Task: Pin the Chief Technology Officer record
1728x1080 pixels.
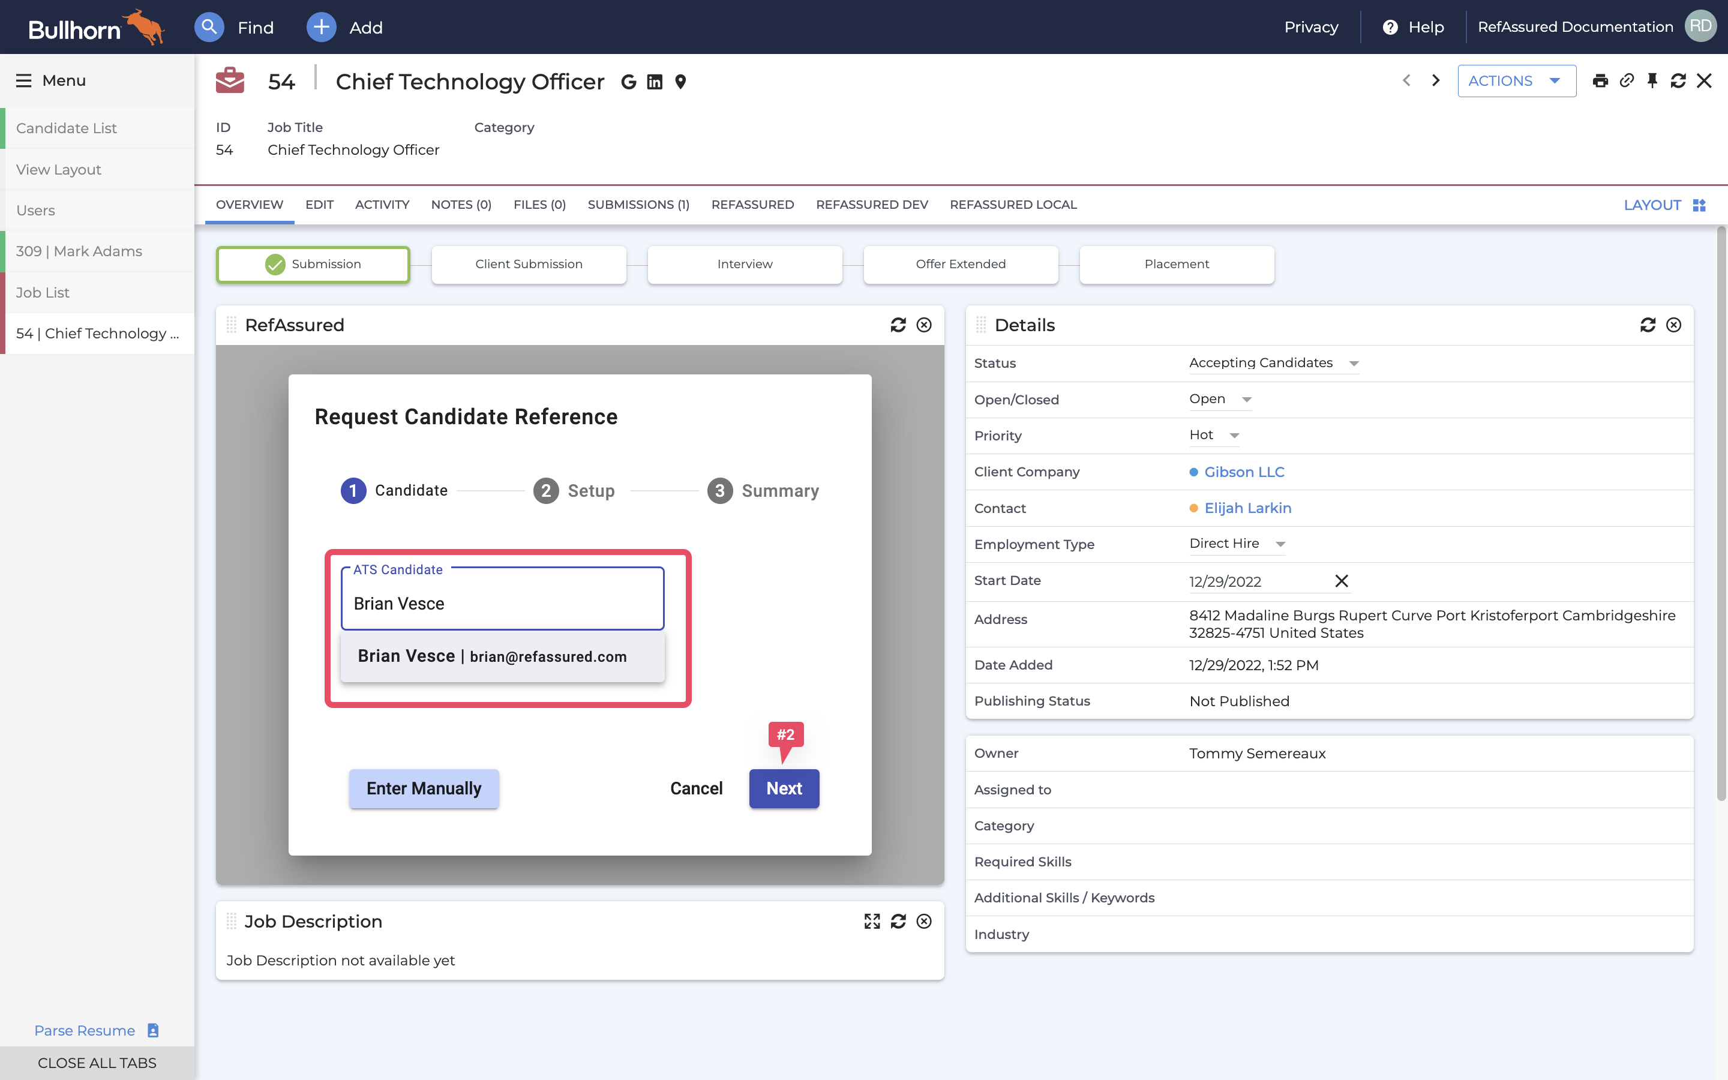Action: click(x=1652, y=80)
